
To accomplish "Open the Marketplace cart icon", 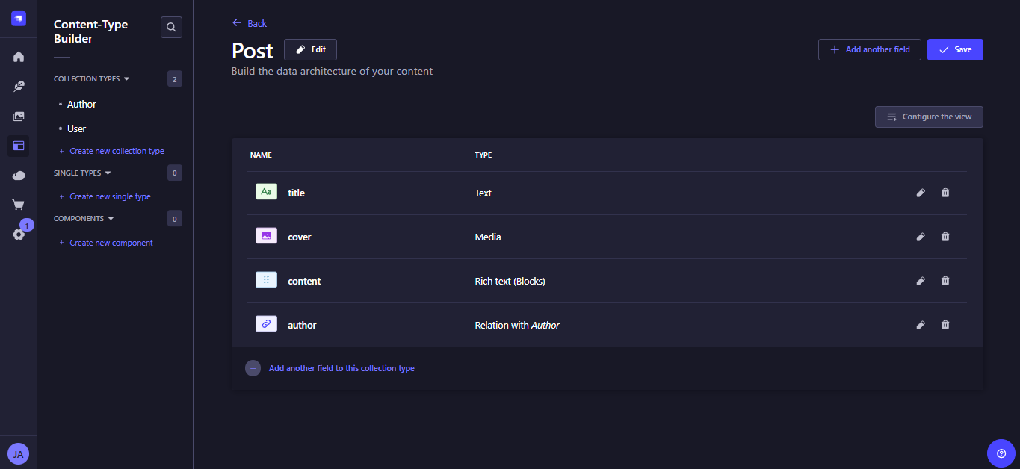I will tap(19, 205).
